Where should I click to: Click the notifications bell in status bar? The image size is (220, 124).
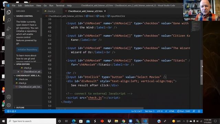(199, 111)
